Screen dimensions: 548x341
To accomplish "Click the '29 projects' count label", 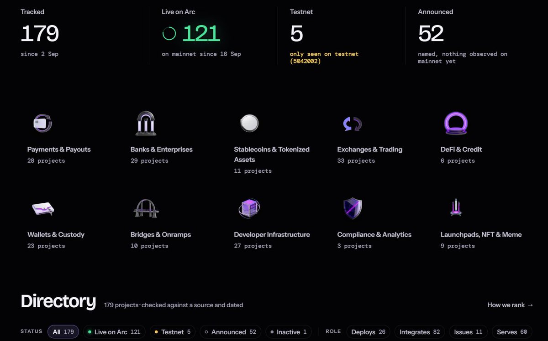I will (149, 161).
